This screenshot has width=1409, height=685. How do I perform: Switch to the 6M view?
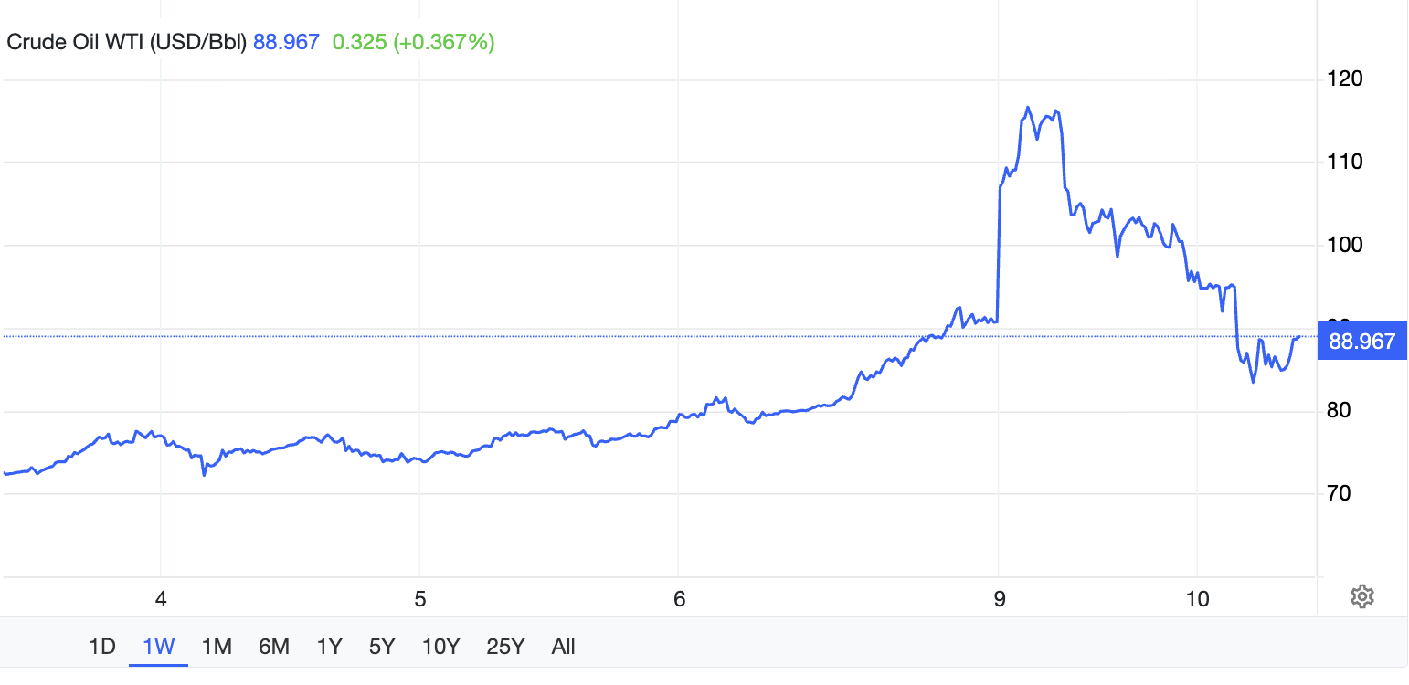(x=273, y=647)
